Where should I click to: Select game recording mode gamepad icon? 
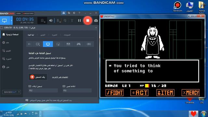(x=79, y=44)
